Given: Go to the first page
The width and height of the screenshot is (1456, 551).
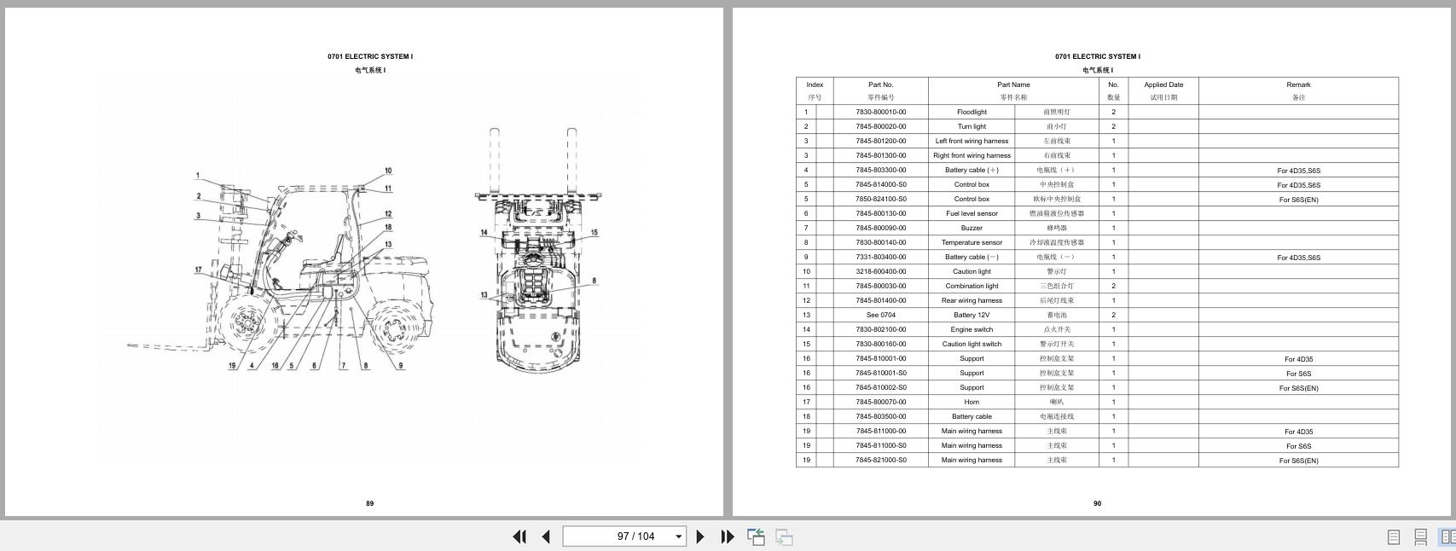Looking at the screenshot, I should point(519,536).
